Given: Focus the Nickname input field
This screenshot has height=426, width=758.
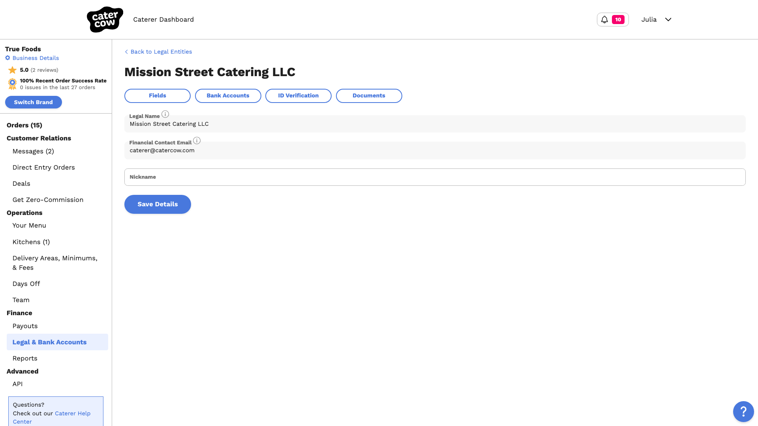Looking at the screenshot, I should pyautogui.click(x=435, y=177).
